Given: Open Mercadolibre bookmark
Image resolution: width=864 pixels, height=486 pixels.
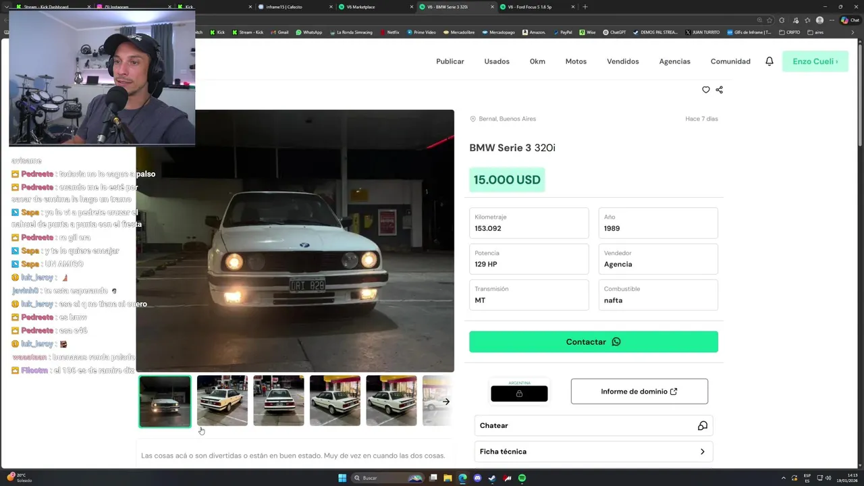Looking at the screenshot, I should pyautogui.click(x=459, y=32).
